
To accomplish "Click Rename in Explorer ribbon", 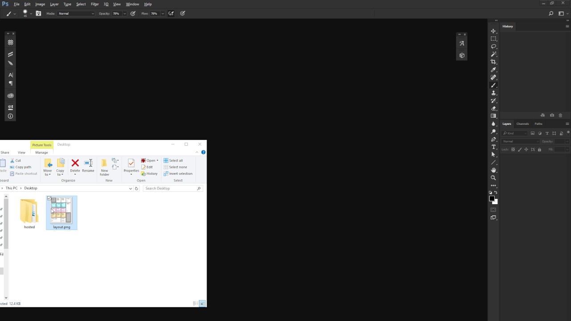I will [x=88, y=165].
